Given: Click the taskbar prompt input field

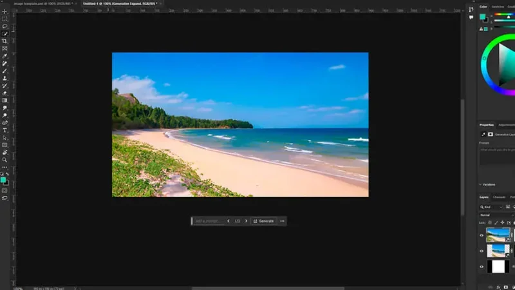Looking at the screenshot, I should pyautogui.click(x=209, y=221).
